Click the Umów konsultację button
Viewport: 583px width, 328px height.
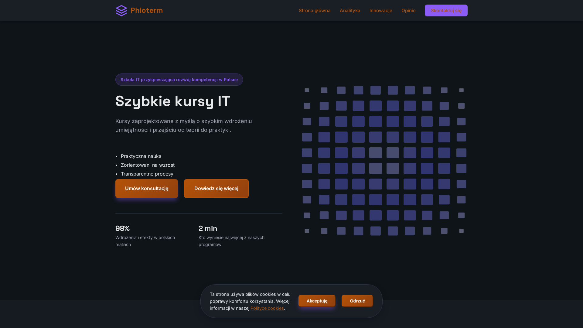tap(147, 189)
